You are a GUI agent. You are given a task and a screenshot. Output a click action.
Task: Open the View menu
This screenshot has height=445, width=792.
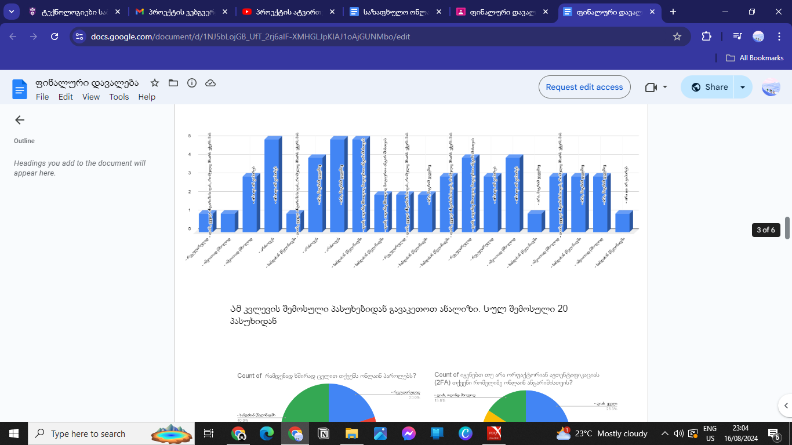click(x=91, y=97)
